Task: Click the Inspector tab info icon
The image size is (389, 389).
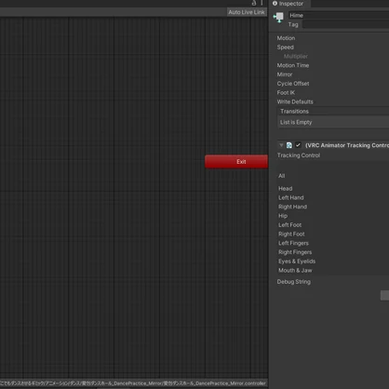Action: pyautogui.click(x=275, y=4)
